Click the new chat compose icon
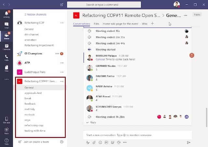 [62, 5]
